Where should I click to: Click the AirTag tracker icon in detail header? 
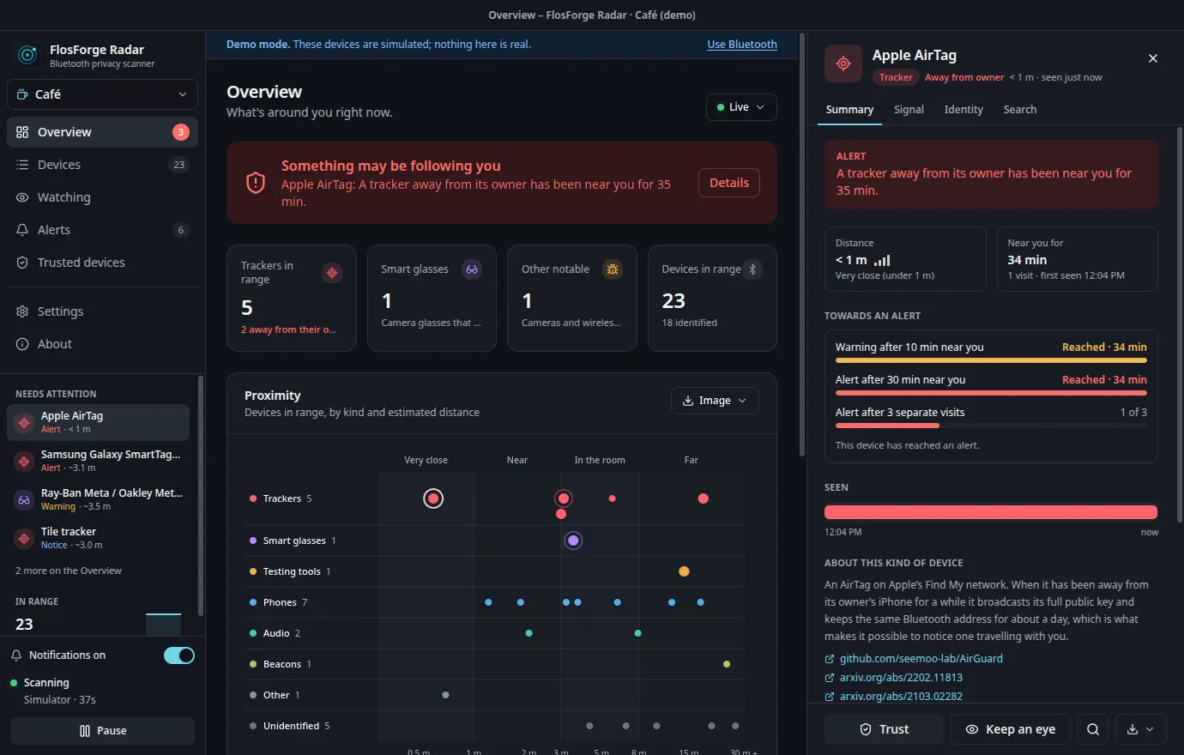coord(843,63)
